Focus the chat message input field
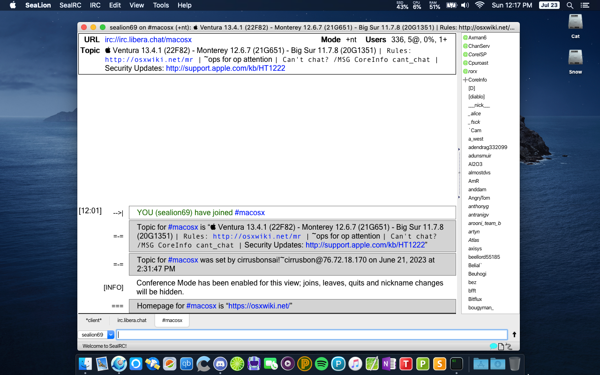The image size is (600, 375). point(312,335)
